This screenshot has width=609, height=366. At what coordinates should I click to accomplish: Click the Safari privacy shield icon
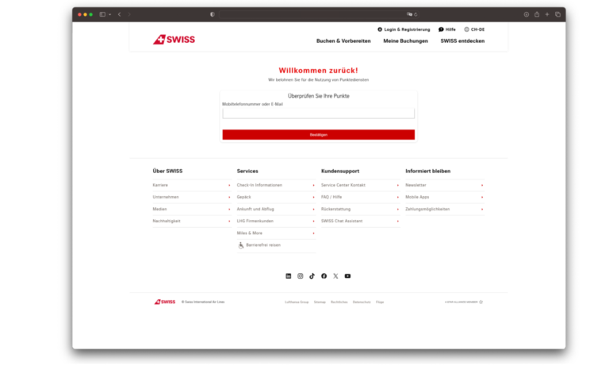(212, 14)
